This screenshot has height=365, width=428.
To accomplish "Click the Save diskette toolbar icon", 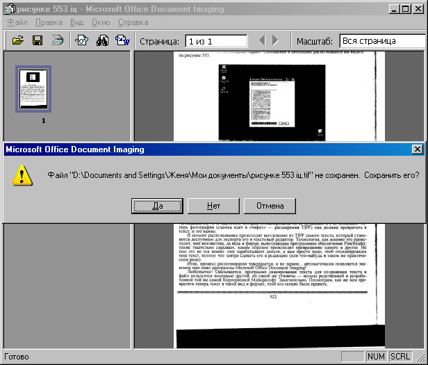I will [38, 40].
